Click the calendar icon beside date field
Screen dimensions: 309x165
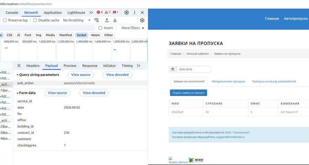[x=173, y=69]
